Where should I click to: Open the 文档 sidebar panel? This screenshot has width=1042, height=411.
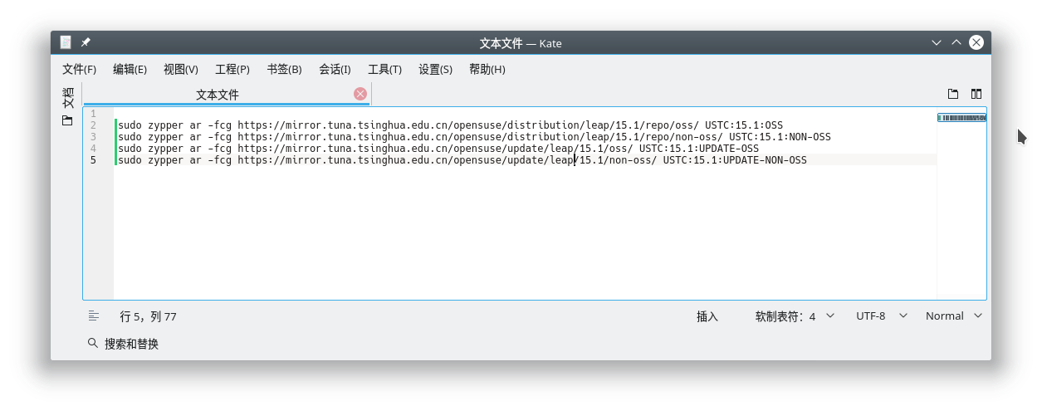pos(68,98)
